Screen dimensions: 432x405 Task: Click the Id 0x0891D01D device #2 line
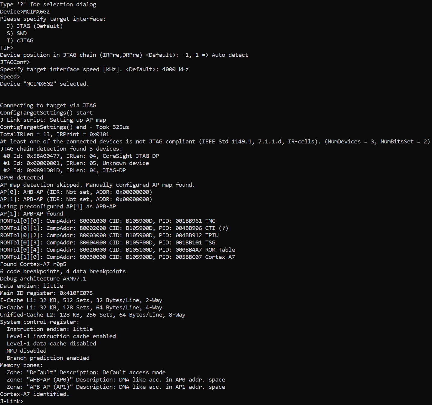[x=65, y=170]
